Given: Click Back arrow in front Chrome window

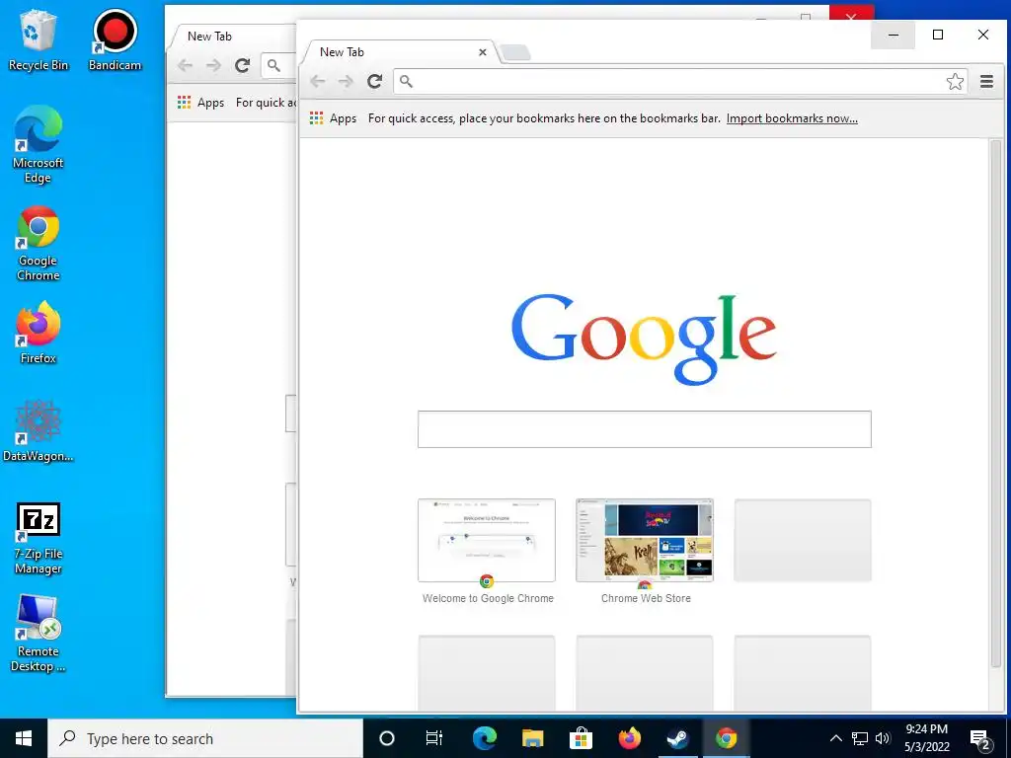Looking at the screenshot, I should point(317,81).
